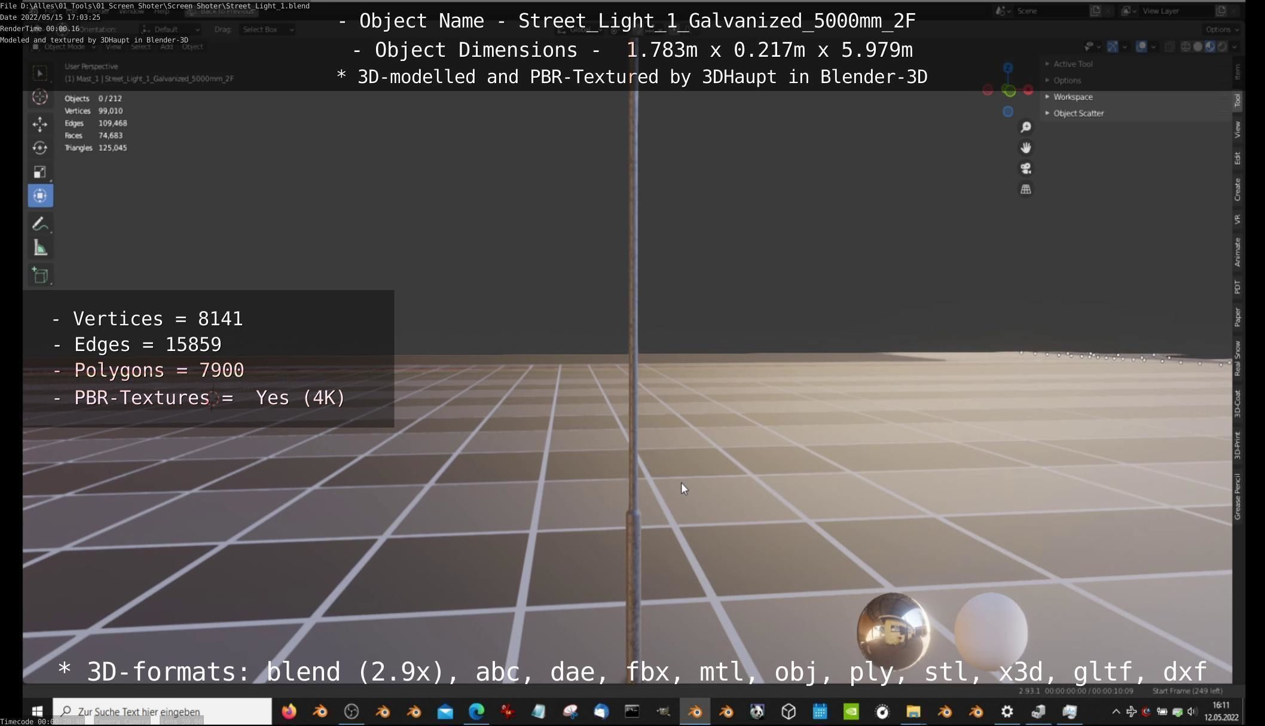The width and height of the screenshot is (1265, 726).
Task: Open the calendar app in taskbar
Action: (x=820, y=712)
